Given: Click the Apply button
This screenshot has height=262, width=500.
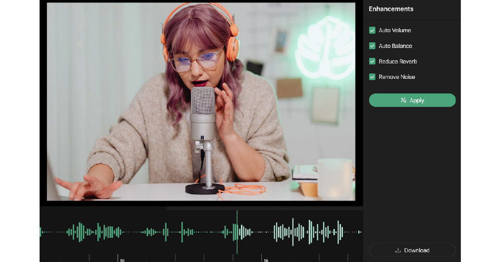Looking at the screenshot, I should 412,100.
